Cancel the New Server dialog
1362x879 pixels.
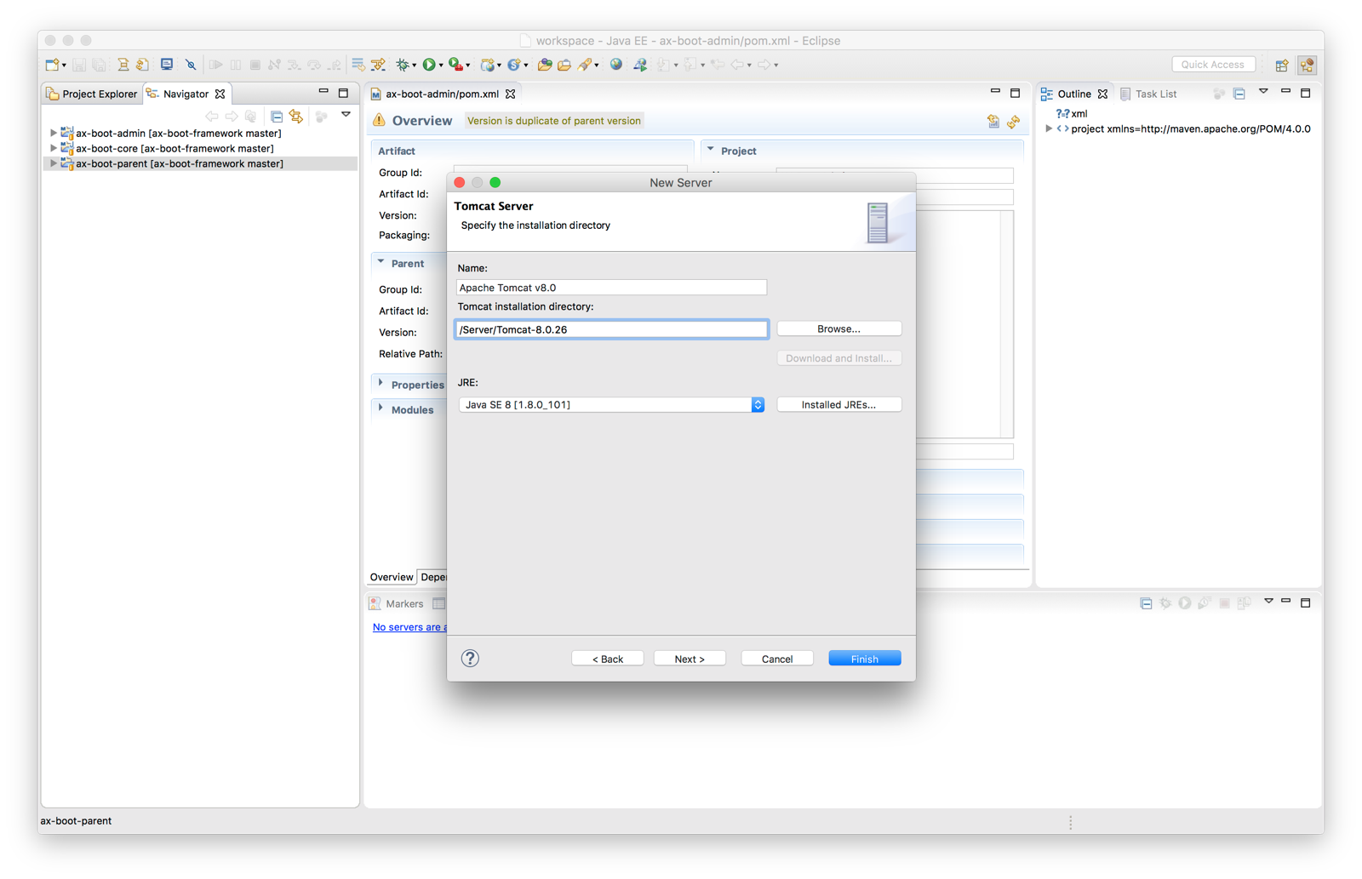(x=777, y=659)
